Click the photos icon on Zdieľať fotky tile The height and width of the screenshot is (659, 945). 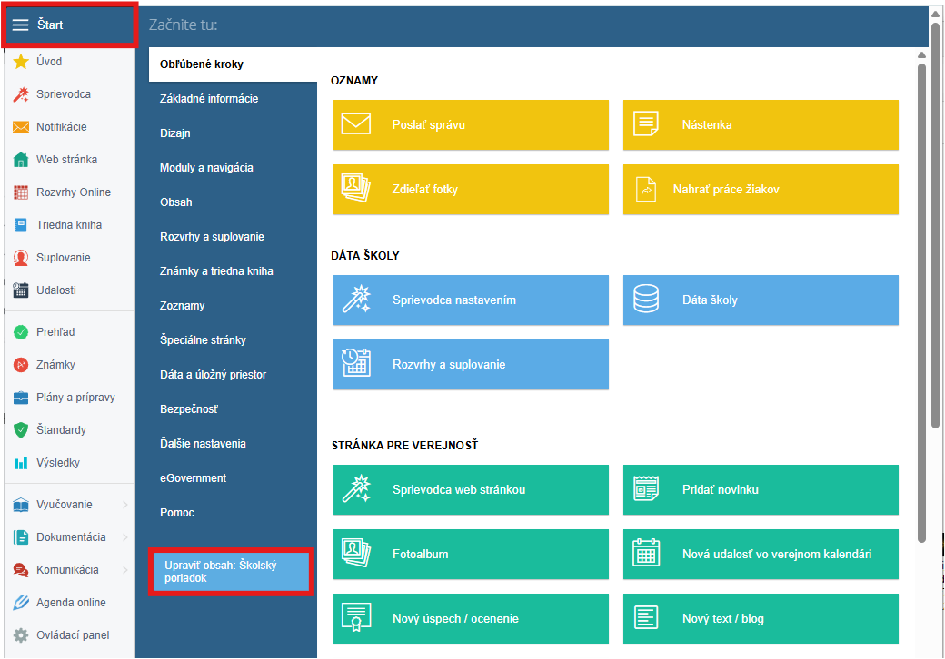(x=356, y=189)
